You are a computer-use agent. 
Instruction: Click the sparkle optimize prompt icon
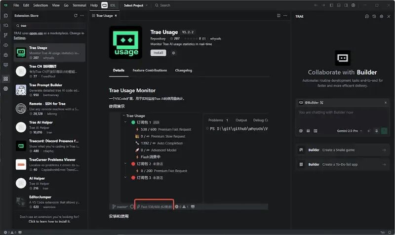tap(369, 131)
